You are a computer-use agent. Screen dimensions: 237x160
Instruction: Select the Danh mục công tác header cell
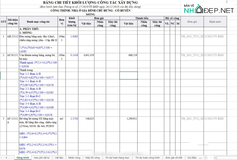coord(38,22)
